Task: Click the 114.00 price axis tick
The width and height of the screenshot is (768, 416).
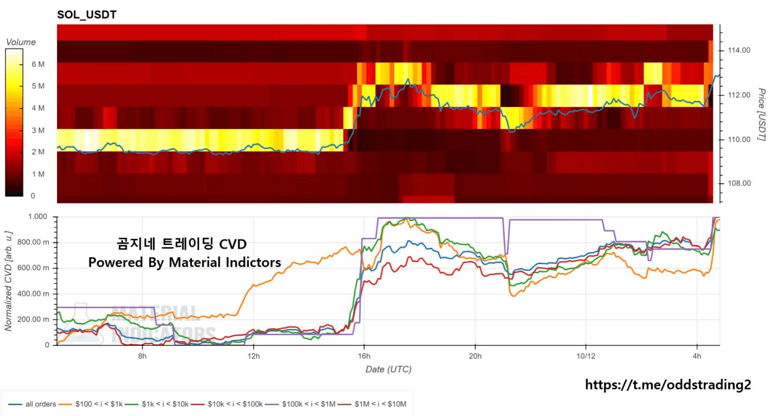Action: coord(738,50)
